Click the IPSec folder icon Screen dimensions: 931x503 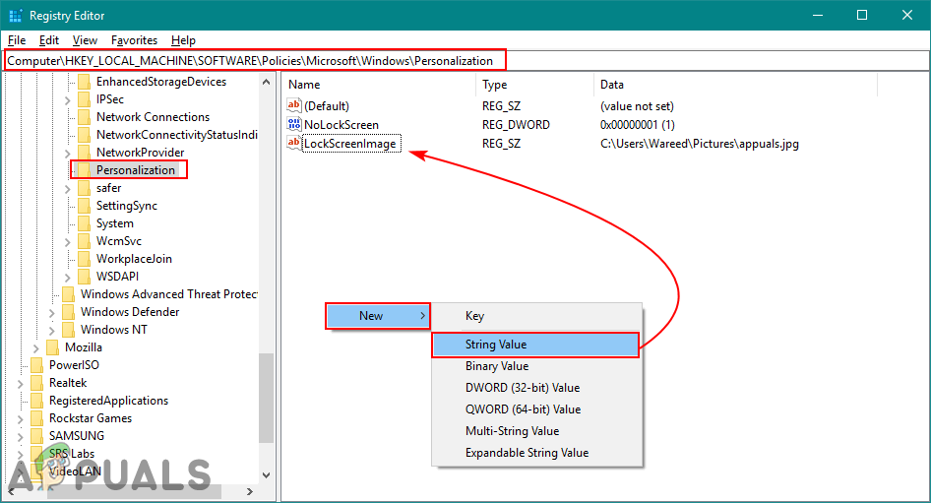[x=85, y=99]
